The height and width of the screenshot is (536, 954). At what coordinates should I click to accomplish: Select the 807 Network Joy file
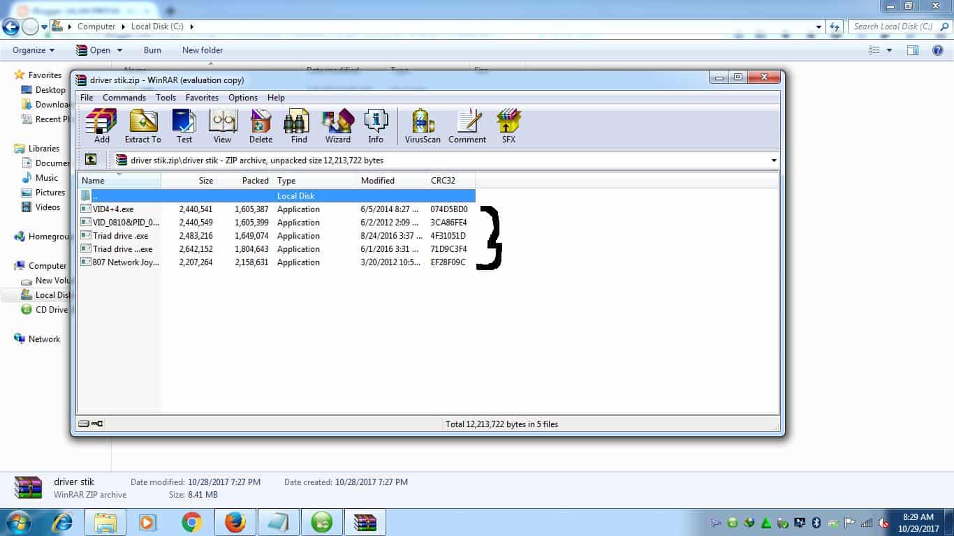pyautogui.click(x=277, y=262)
